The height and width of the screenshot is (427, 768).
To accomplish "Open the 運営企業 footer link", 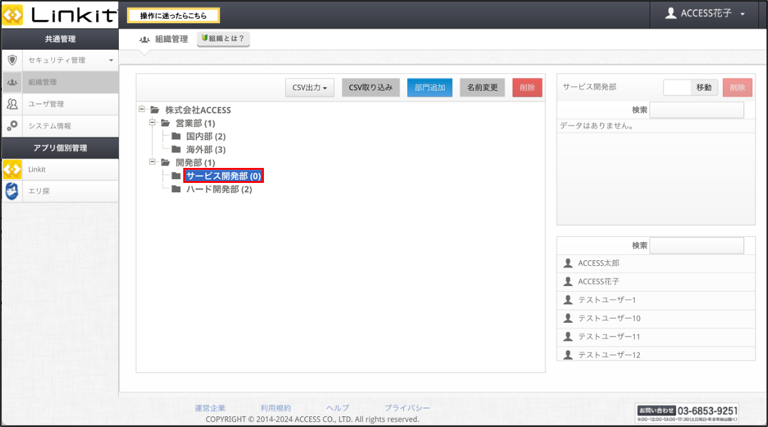I will point(210,408).
